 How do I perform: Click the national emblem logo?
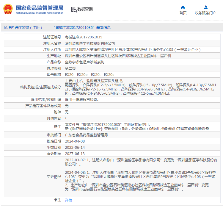coord(8,9)
